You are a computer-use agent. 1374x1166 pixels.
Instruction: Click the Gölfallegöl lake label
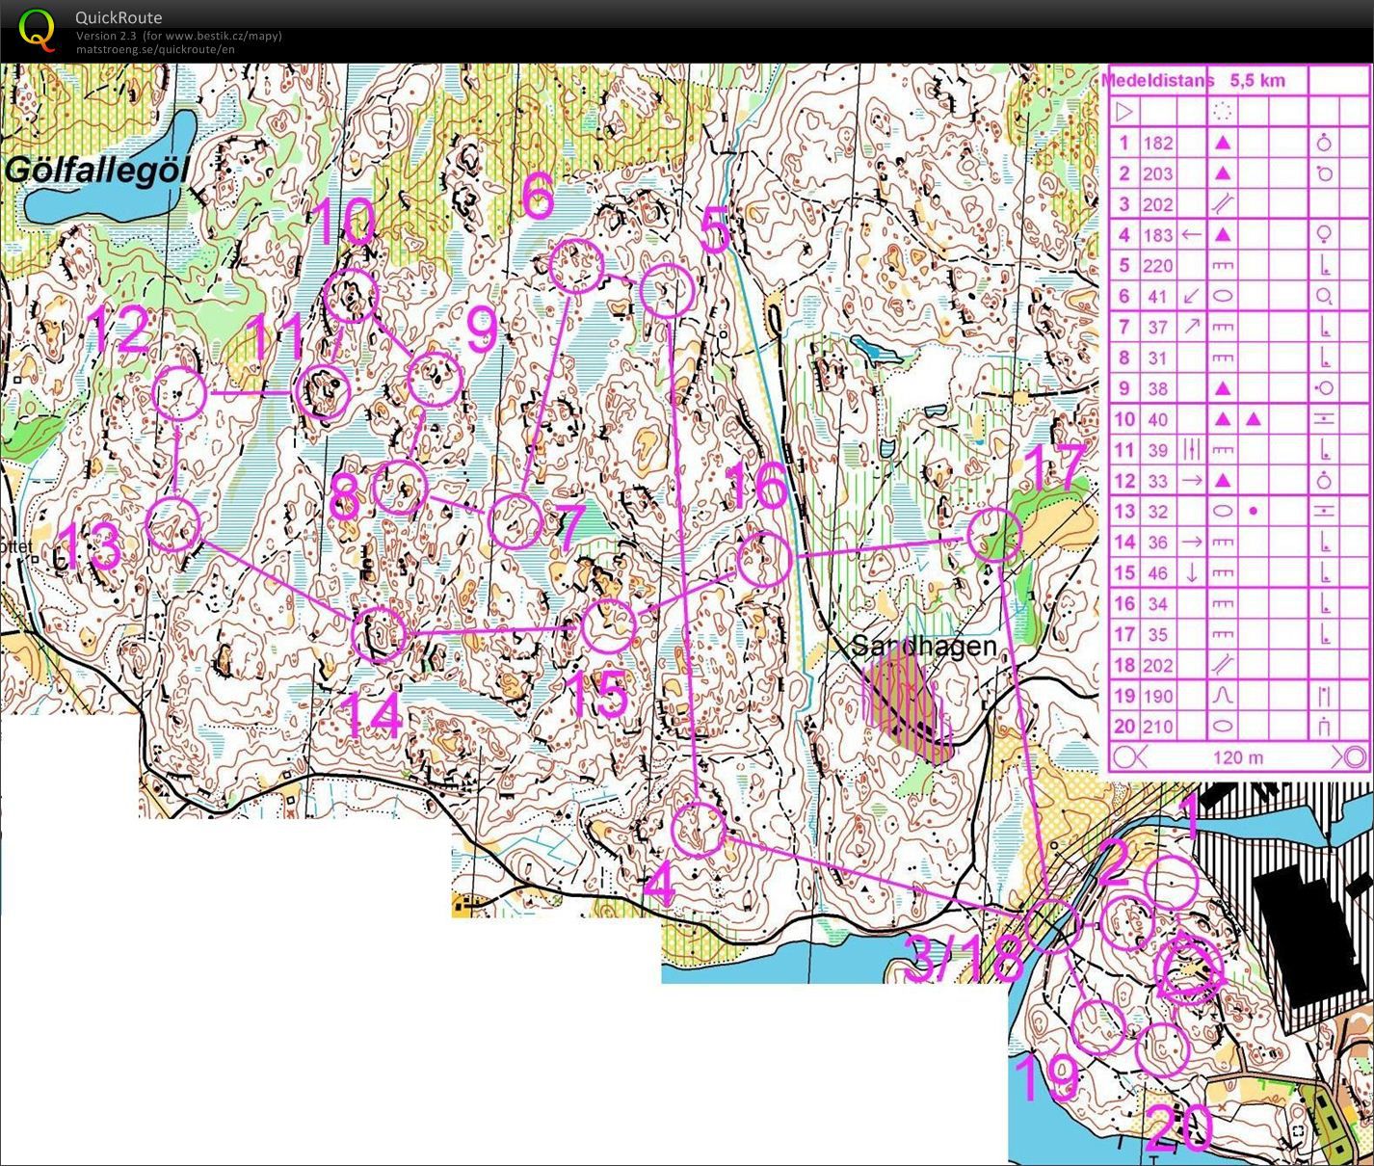[96, 171]
